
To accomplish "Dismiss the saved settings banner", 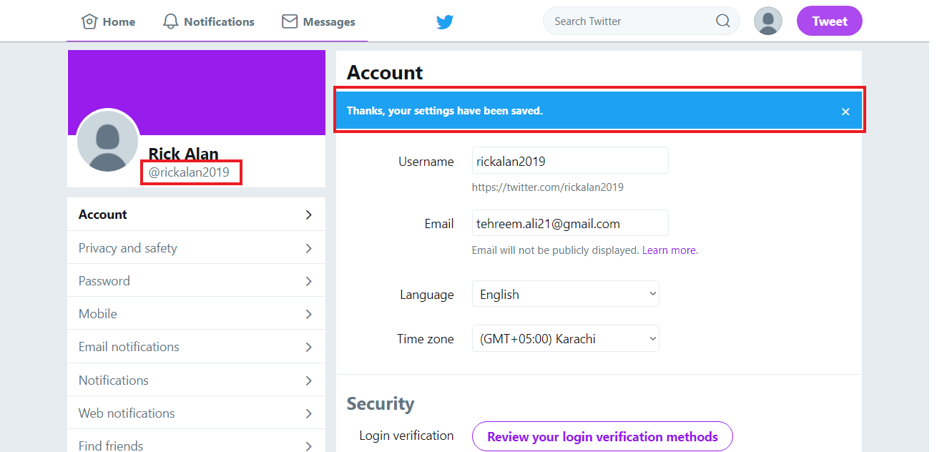I will 845,111.
